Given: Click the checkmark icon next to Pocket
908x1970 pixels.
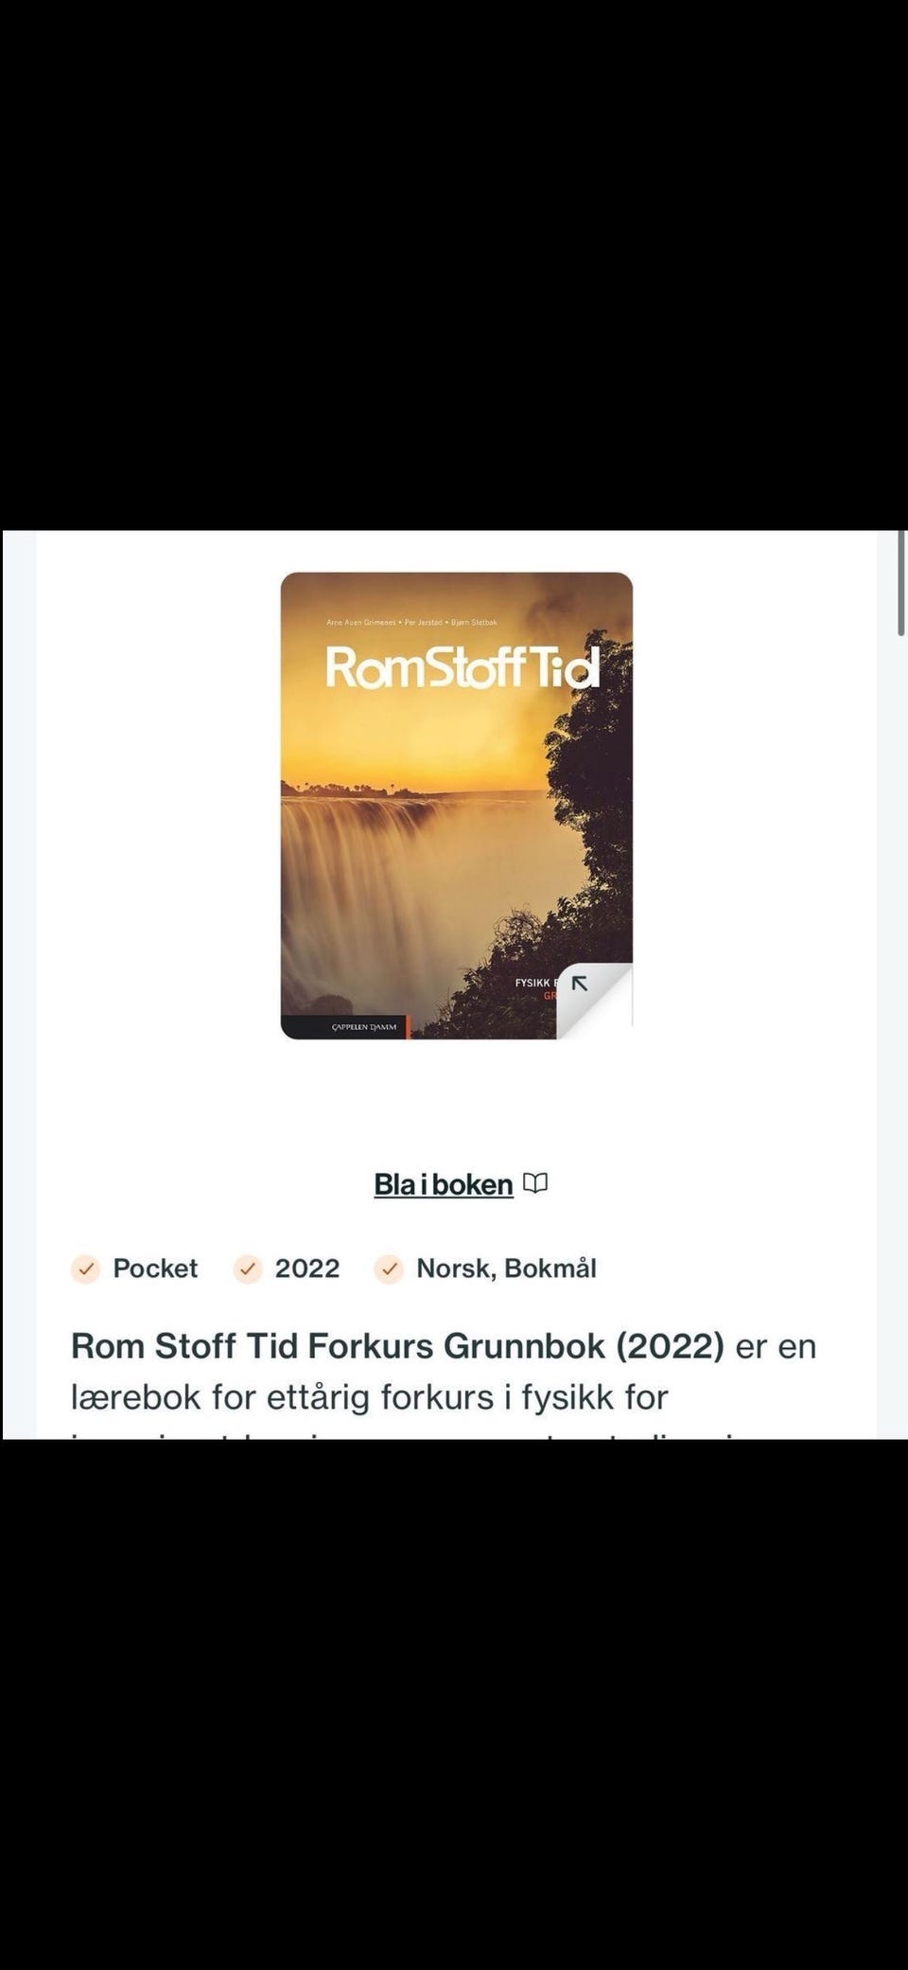Looking at the screenshot, I should [x=86, y=1269].
